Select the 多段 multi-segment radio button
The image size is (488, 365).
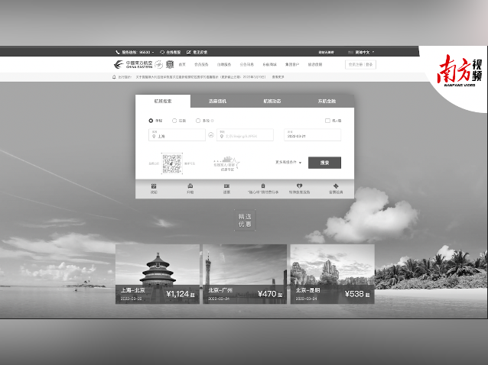point(199,121)
